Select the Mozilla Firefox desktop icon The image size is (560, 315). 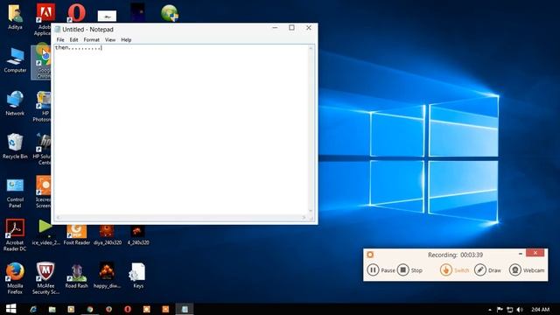[15, 278]
